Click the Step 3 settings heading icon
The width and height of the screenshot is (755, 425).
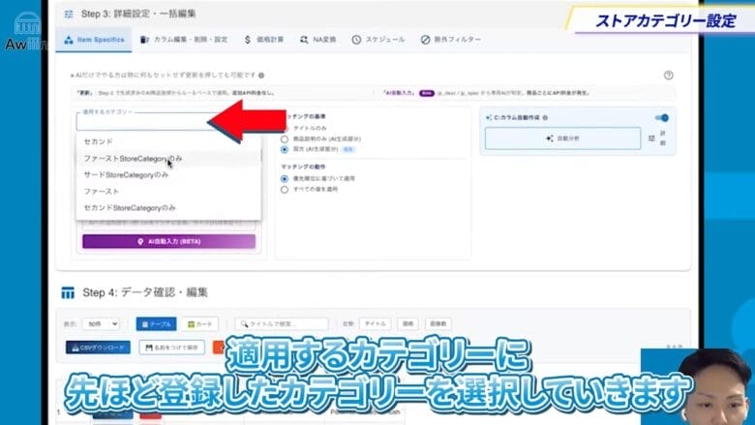click(x=69, y=14)
